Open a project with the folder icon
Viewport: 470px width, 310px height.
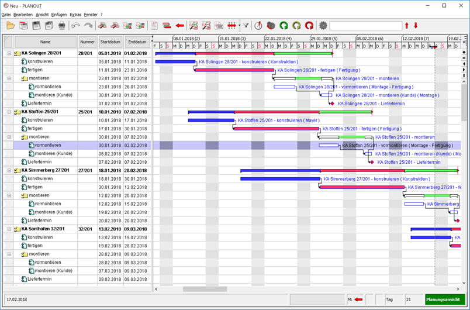point(11,26)
